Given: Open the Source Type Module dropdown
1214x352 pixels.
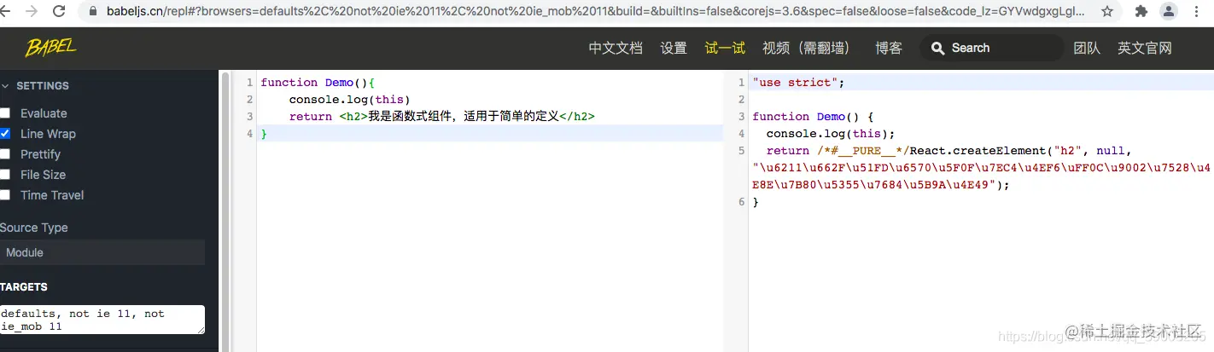Looking at the screenshot, I should coord(102,252).
